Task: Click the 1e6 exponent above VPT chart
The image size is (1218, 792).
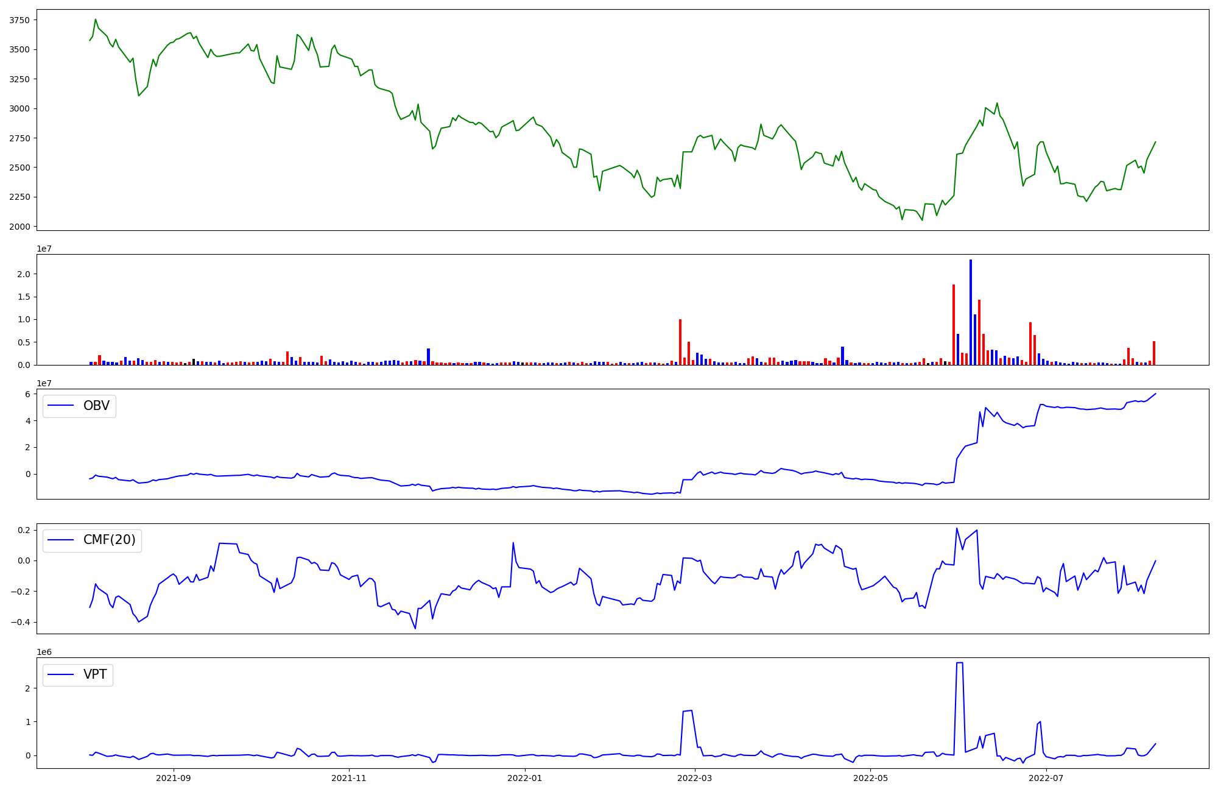Action: tap(44, 652)
